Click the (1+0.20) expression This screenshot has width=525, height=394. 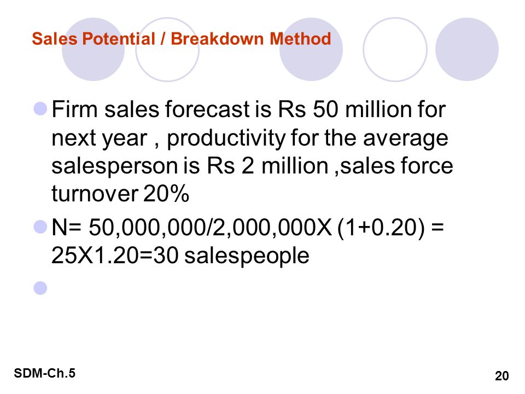381,228
